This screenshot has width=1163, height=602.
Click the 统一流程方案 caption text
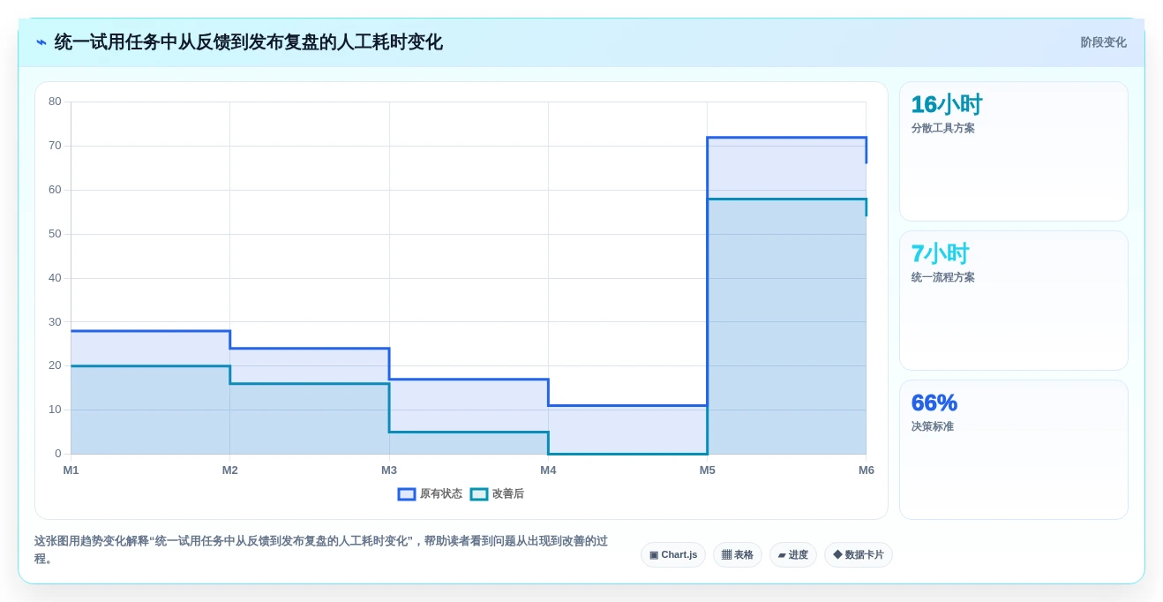(x=943, y=277)
